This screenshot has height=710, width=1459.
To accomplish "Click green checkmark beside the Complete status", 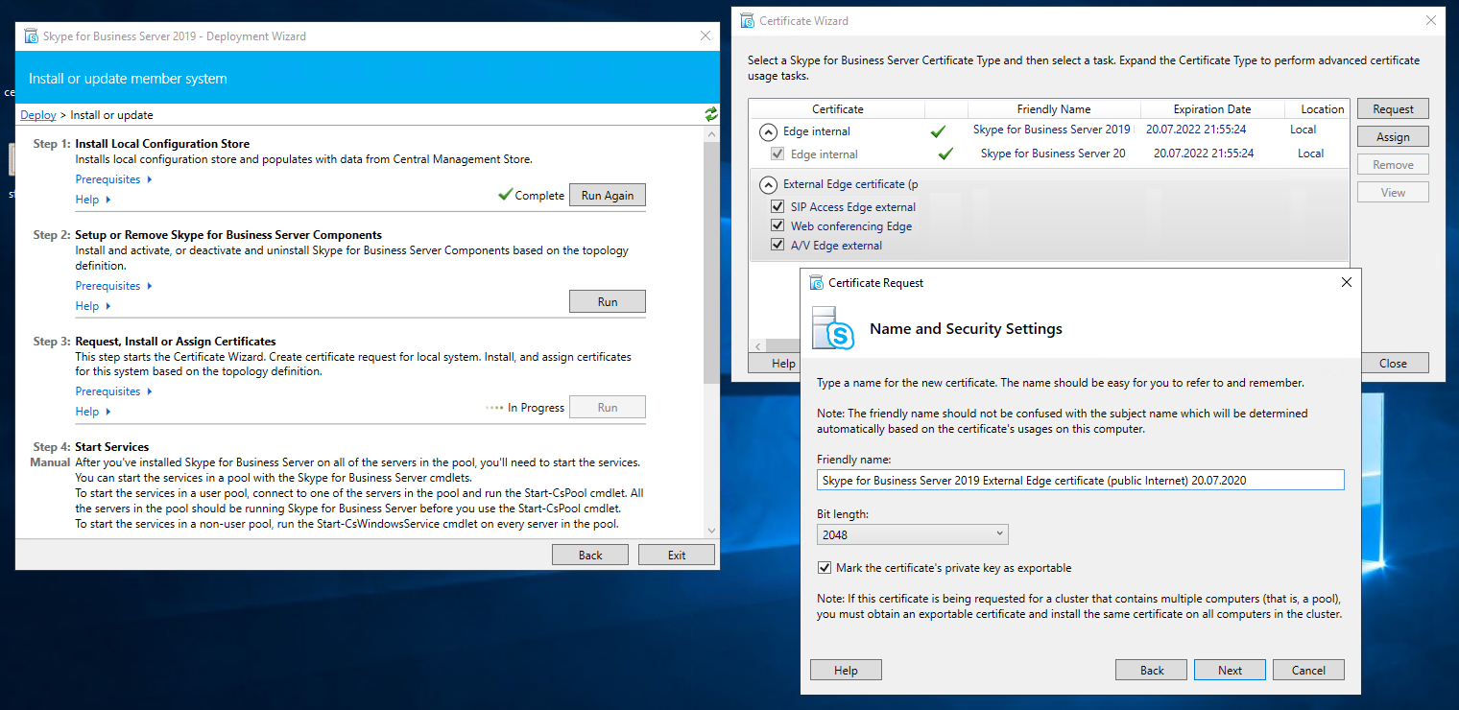I will pos(505,195).
